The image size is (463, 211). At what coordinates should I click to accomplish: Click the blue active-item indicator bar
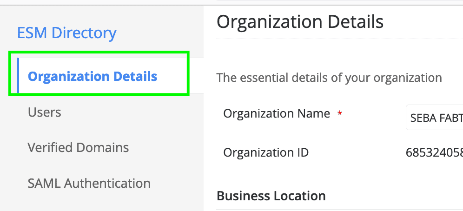pos(18,75)
